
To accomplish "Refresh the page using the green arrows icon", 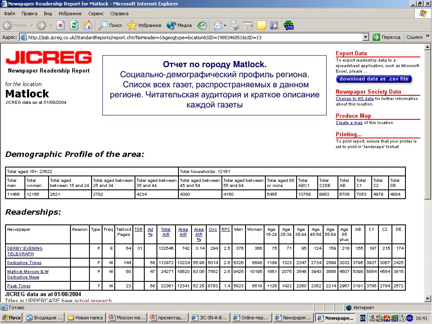I will tap(74, 25).
